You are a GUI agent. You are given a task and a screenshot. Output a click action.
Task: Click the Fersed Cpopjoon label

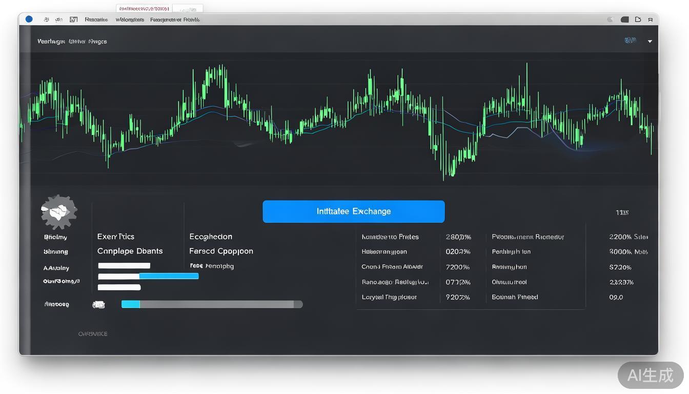(x=221, y=251)
